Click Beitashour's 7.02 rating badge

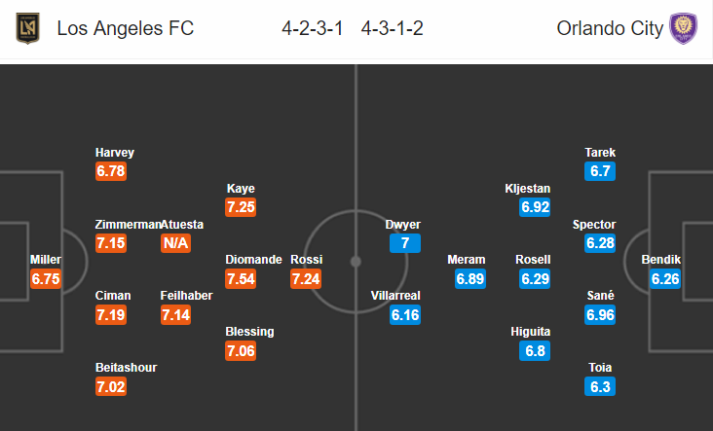(x=111, y=386)
